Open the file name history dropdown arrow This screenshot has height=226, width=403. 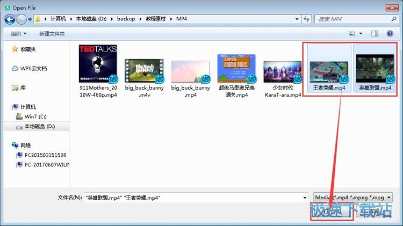[305, 198]
